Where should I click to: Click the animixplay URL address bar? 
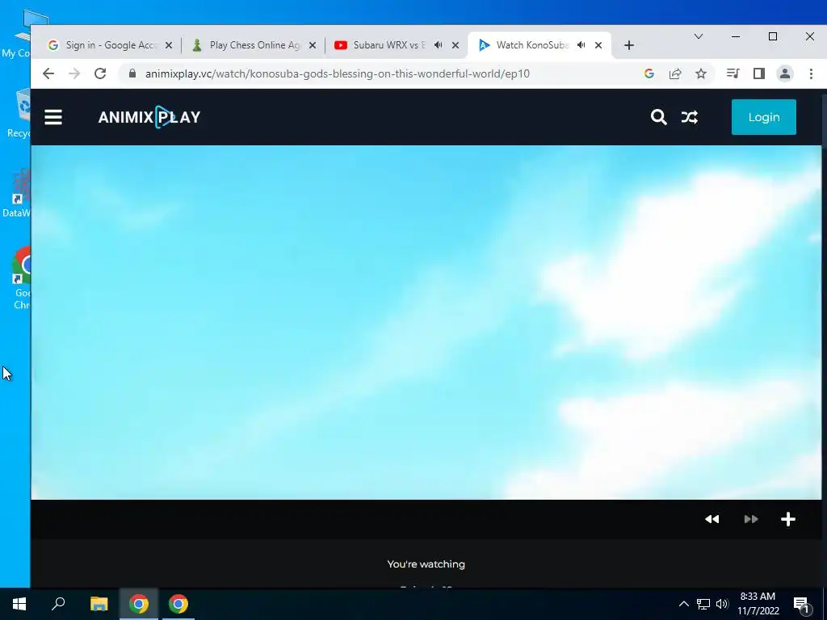338,73
